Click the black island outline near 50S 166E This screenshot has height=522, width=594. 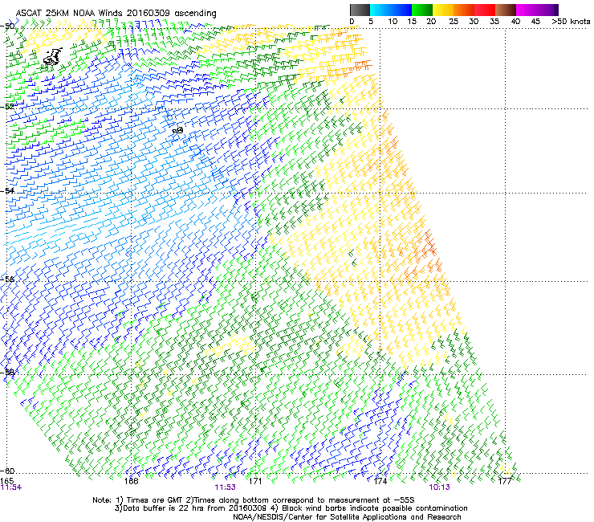[53, 57]
